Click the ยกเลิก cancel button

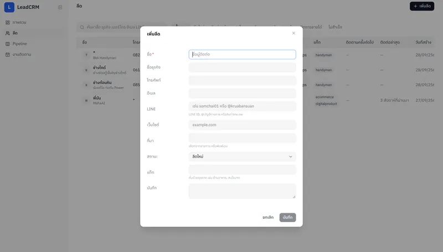pyautogui.click(x=268, y=217)
